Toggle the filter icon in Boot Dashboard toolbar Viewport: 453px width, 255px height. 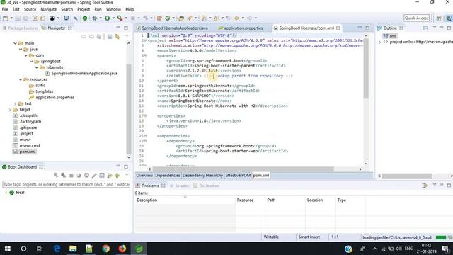[110, 175]
